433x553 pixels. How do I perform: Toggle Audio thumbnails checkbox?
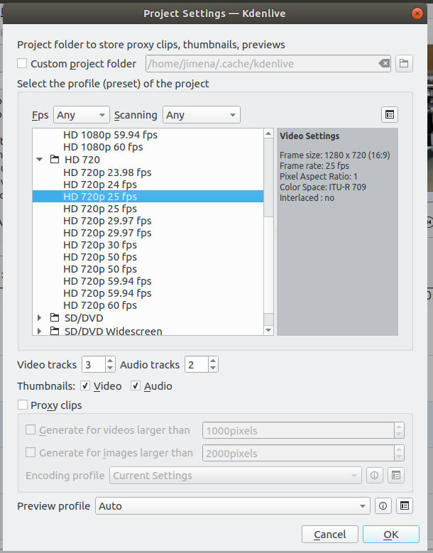(136, 386)
